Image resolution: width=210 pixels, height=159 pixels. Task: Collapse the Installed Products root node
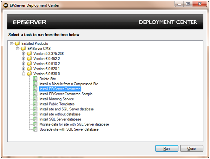pyautogui.click(x=12, y=44)
